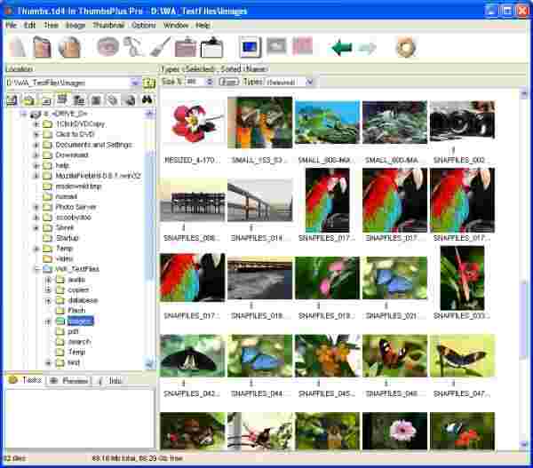Select the black butterfly SNAPFILES_042 thumbnail

pos(193,356)
